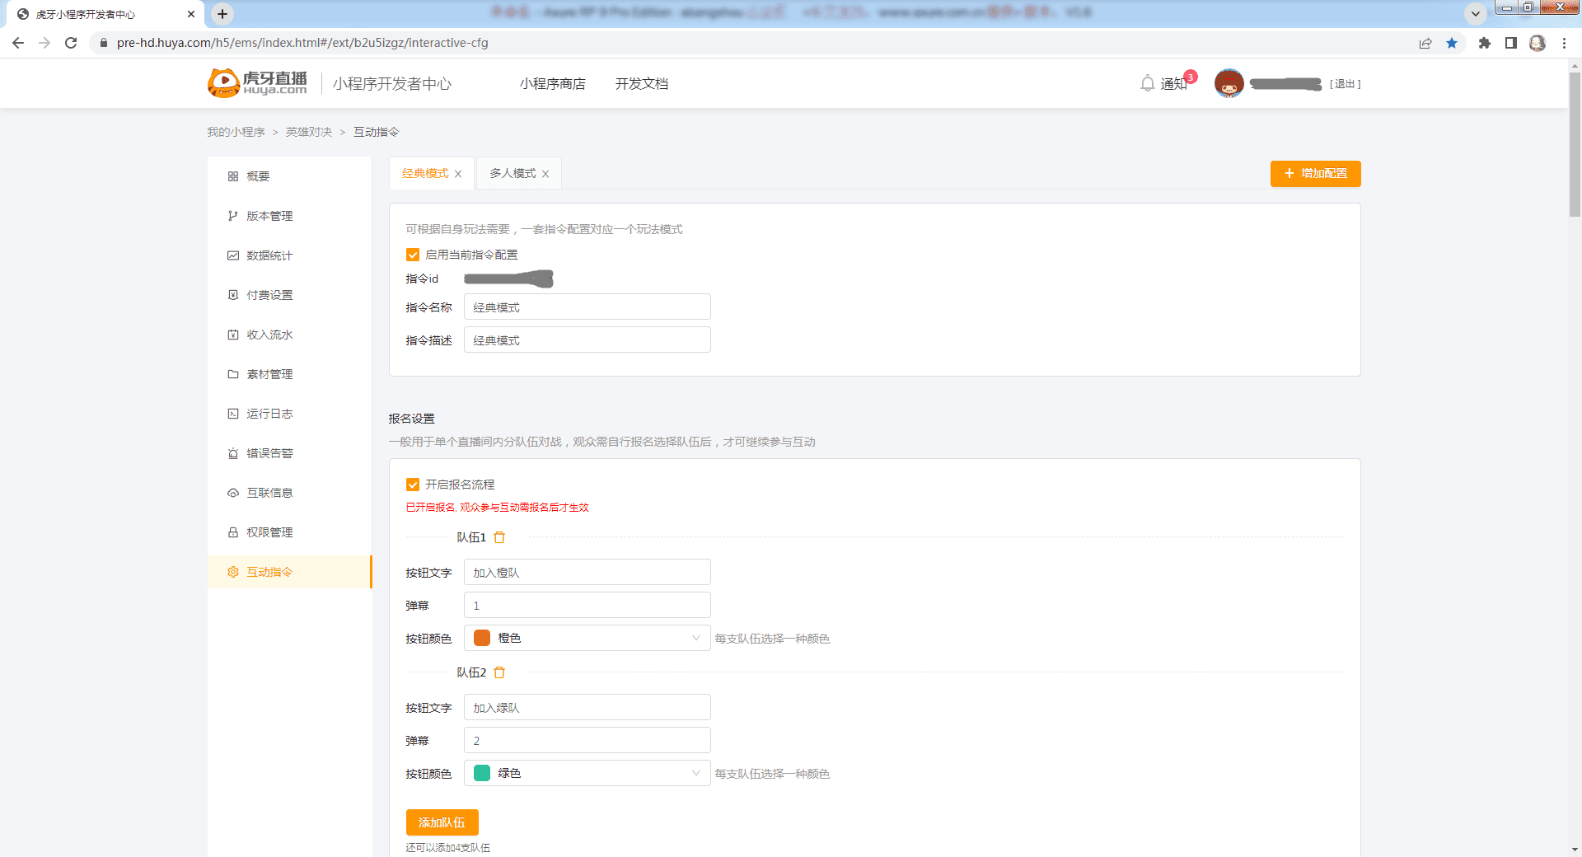Screen dimensions: 1582x857
Task: Open the user avatar profile
Action: [x=1229, y=83]
